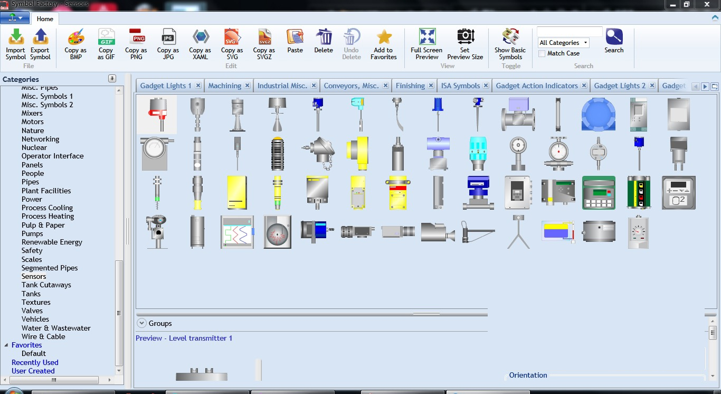This screenshot has width=721, height=394.
Task: Select the Valves category
Action: coord(32,311)
